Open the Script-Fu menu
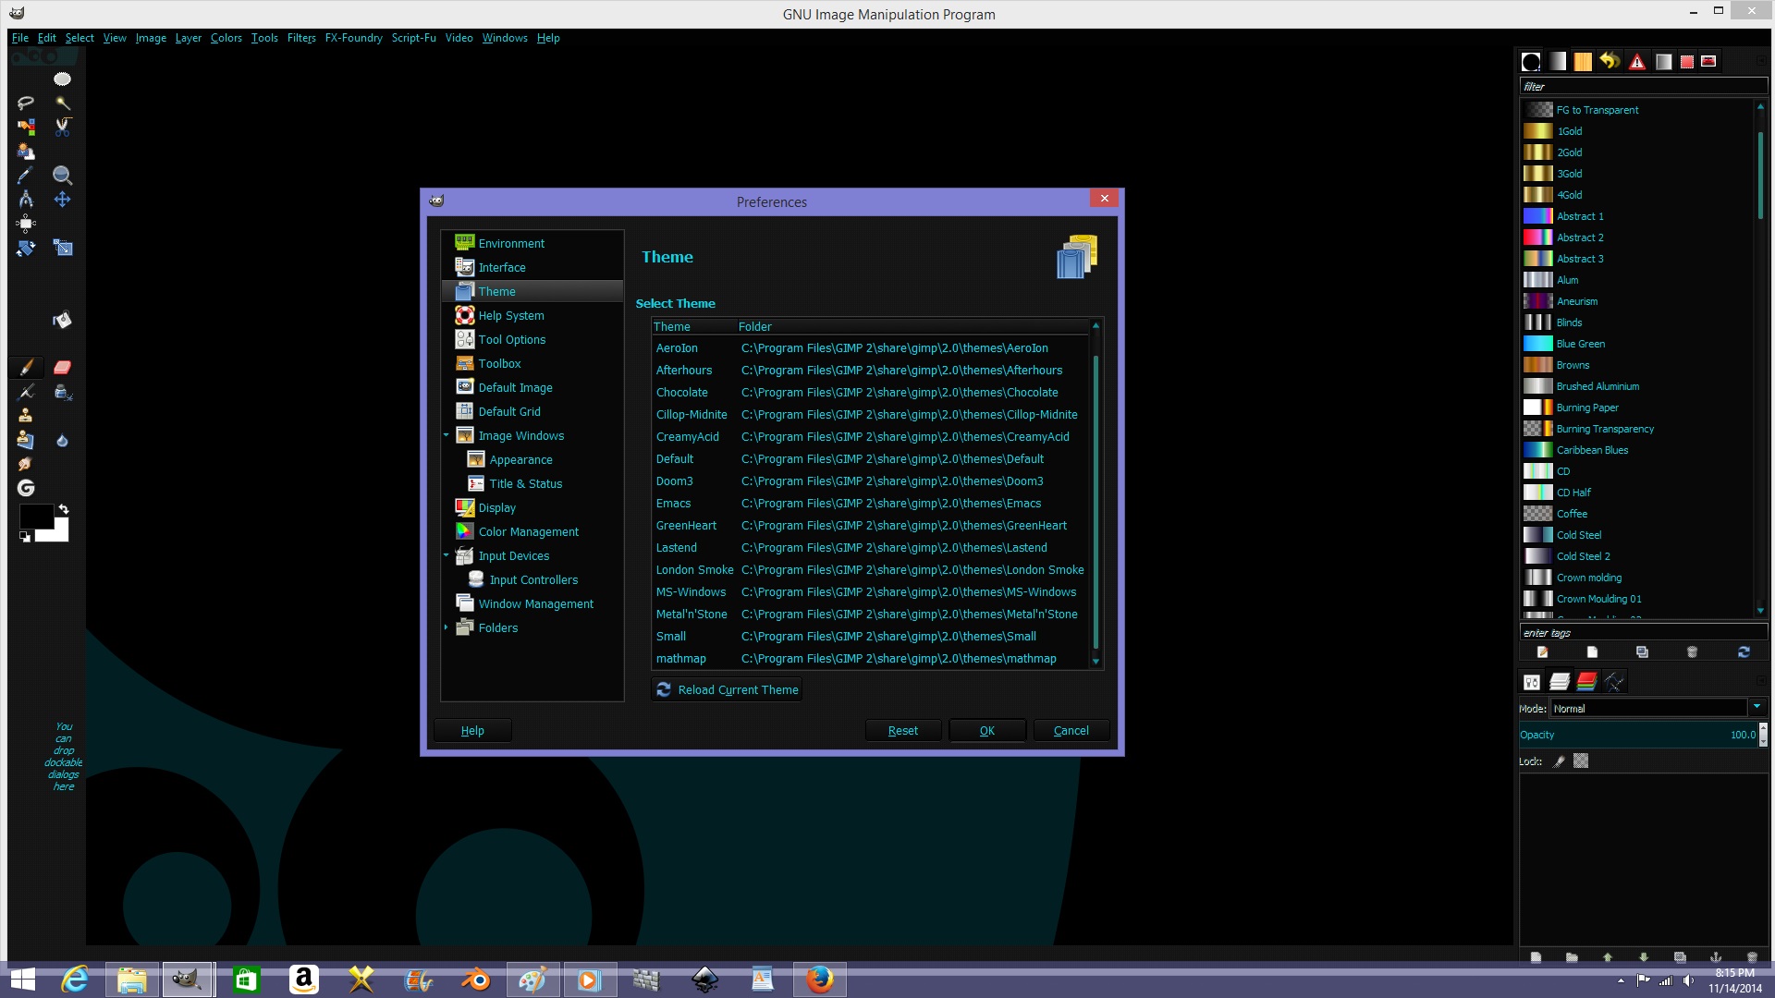Viewport: 1775px width, 998px height. (x=413, y=38)
